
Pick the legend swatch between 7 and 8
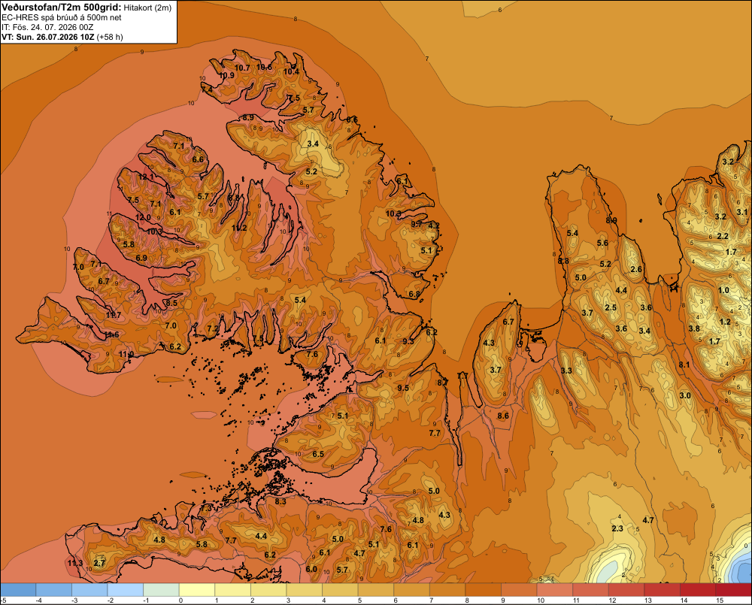click(447, 589)
